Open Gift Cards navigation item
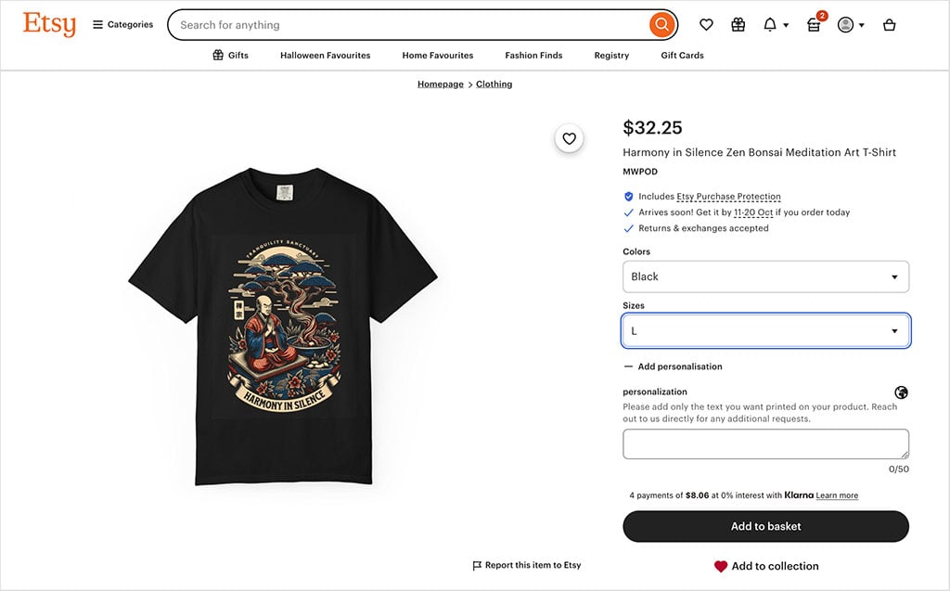950x591 pixels. pyautogui.click(x=682, y=56)
